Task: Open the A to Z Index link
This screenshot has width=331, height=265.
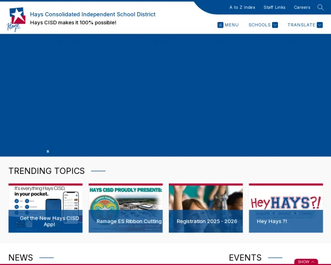Action: pos(242,7)
